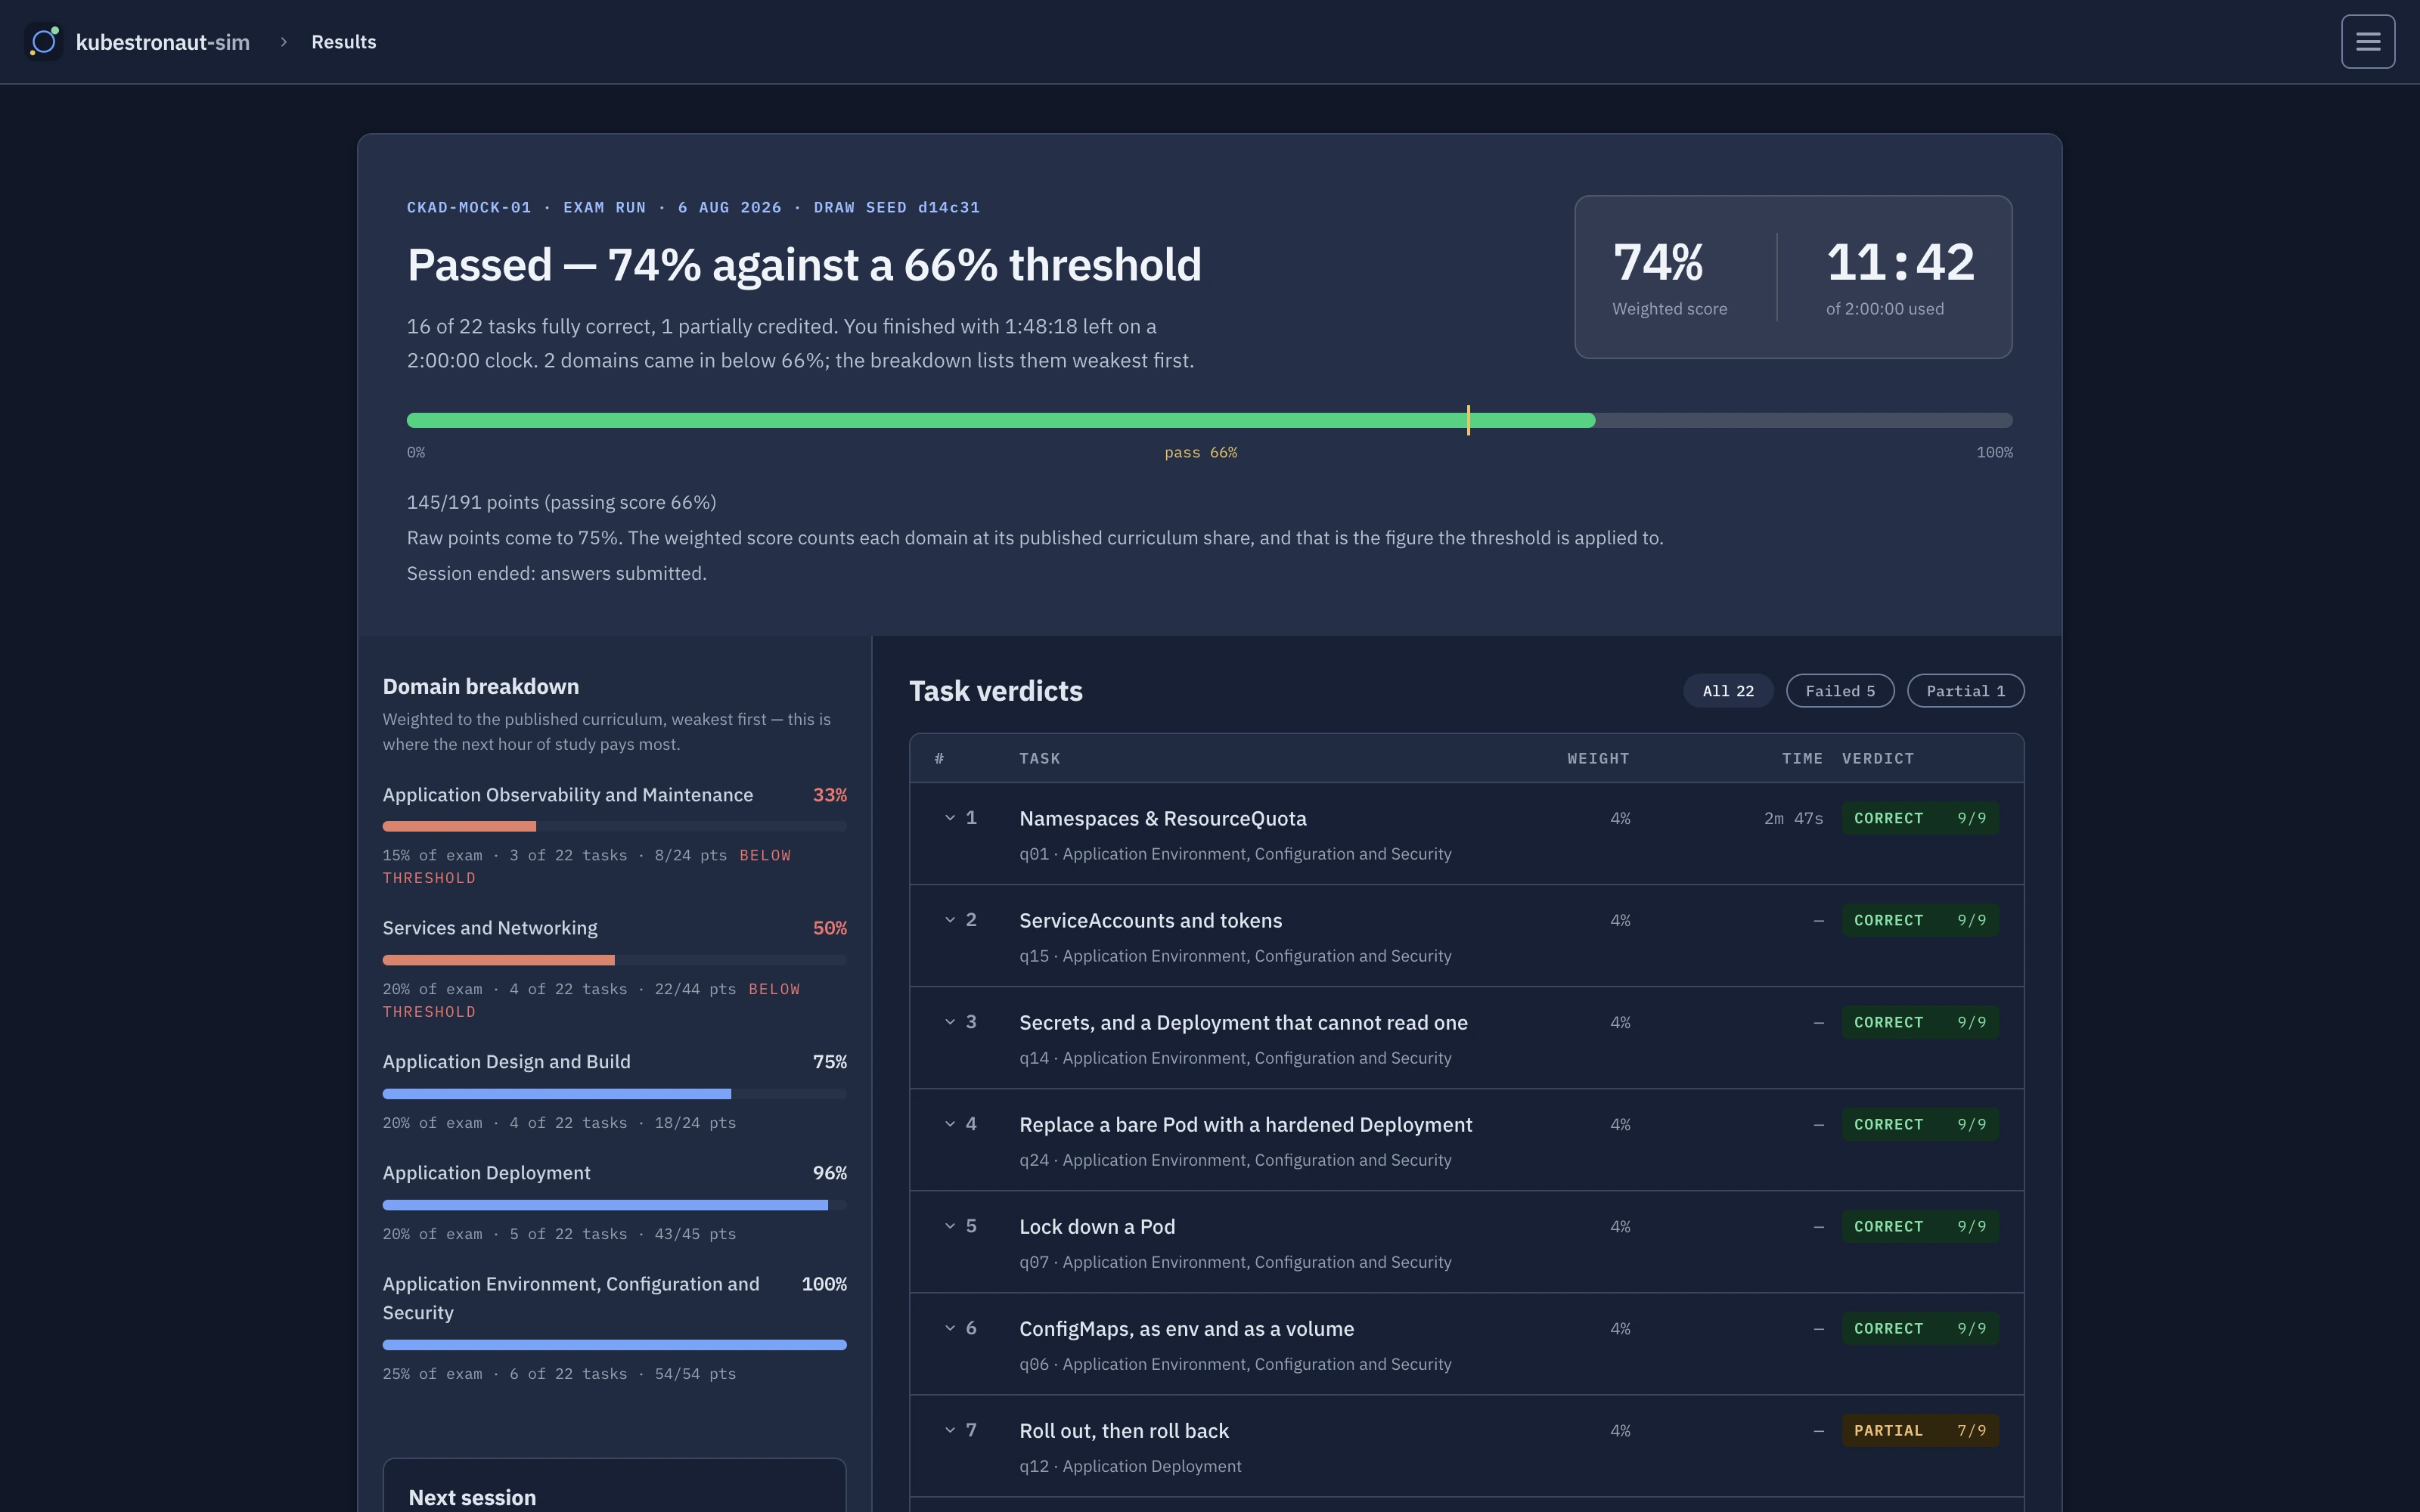Click ConfigMaps, as env and as a volume
Viewport: 2420px width, 1512px height.
[1186, 1328]
